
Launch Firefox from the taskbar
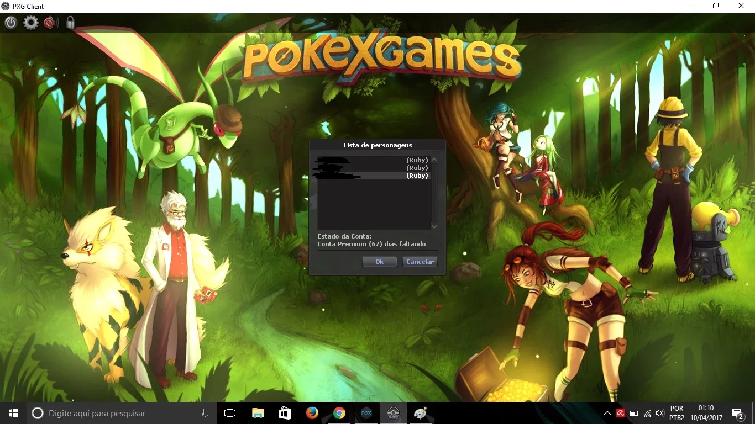[312, 413]
